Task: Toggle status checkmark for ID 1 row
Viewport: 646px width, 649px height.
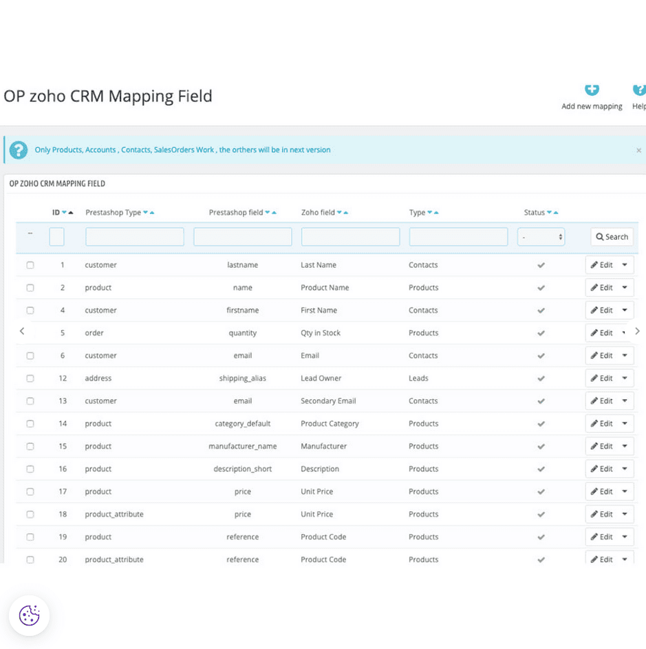Action: click(541, 265)
